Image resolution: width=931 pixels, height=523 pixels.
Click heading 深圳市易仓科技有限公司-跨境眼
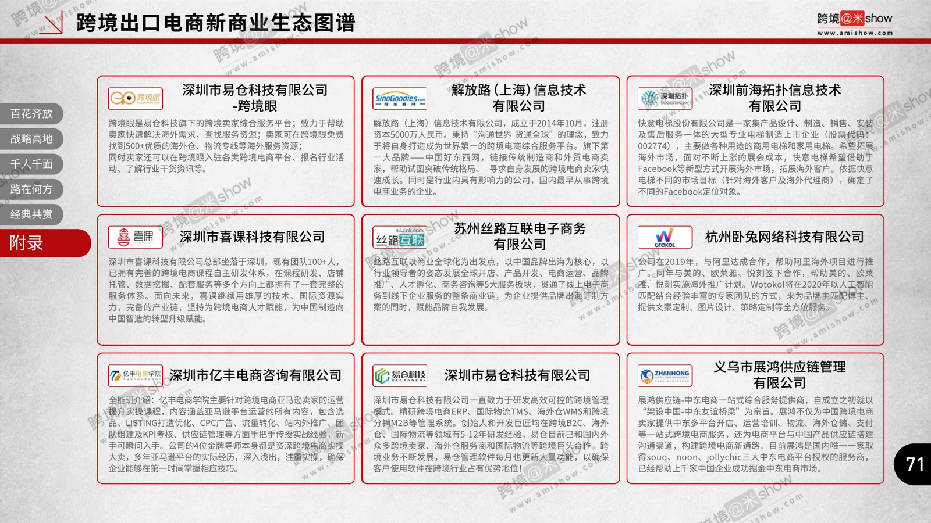coord(255,98)
